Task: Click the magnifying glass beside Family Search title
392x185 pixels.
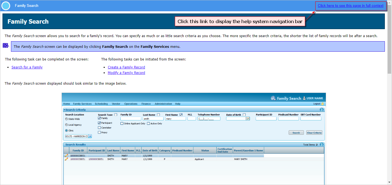Action: pyautogui.click(x=274, y=98)
